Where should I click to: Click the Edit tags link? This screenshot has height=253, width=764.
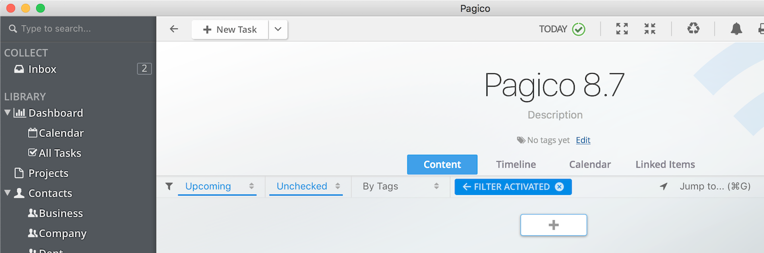click(x=583, y=140)
